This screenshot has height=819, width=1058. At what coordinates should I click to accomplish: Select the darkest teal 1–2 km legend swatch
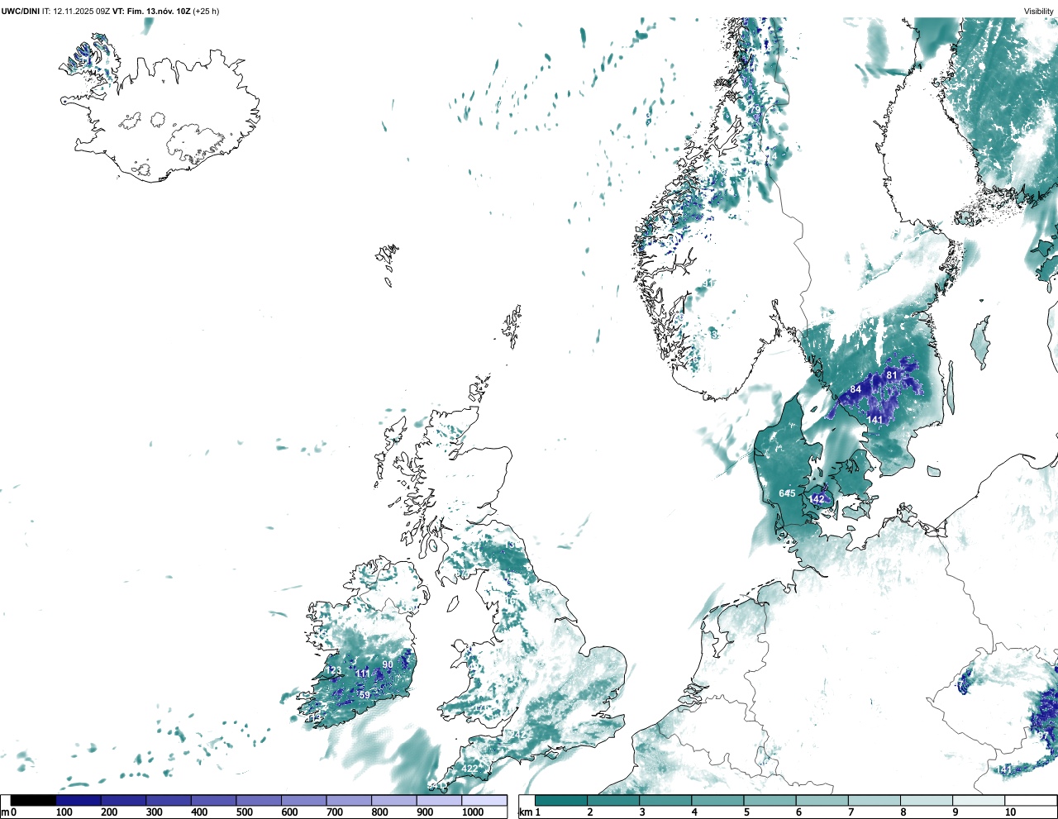(561, 800)
